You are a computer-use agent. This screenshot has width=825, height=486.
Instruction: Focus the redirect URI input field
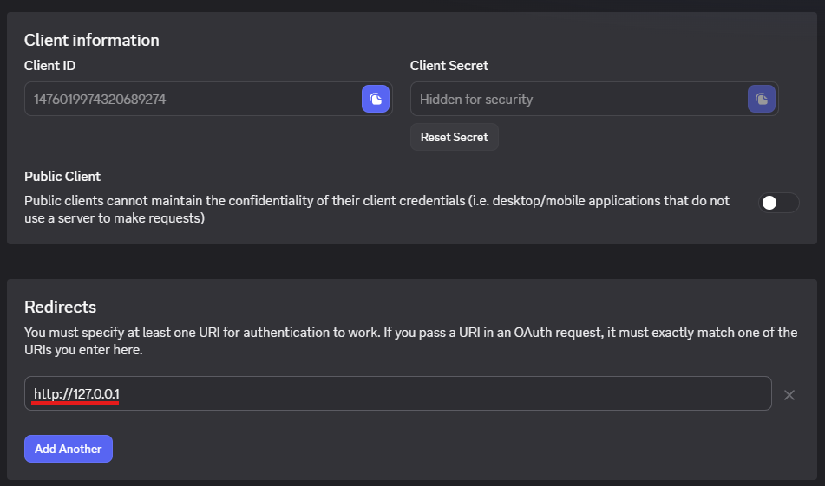coord(398,393)
